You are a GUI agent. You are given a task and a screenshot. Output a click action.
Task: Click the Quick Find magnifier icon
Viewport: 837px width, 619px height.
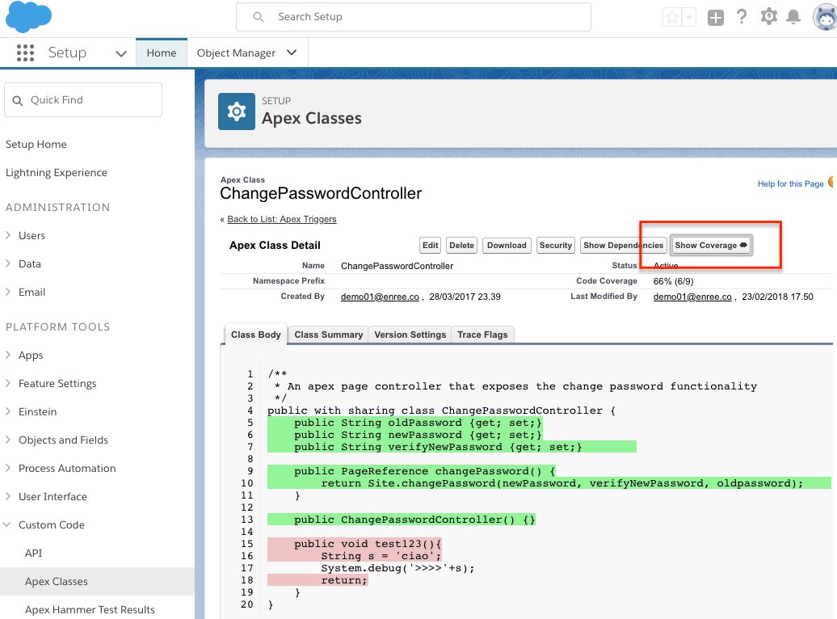coord(18,100)
